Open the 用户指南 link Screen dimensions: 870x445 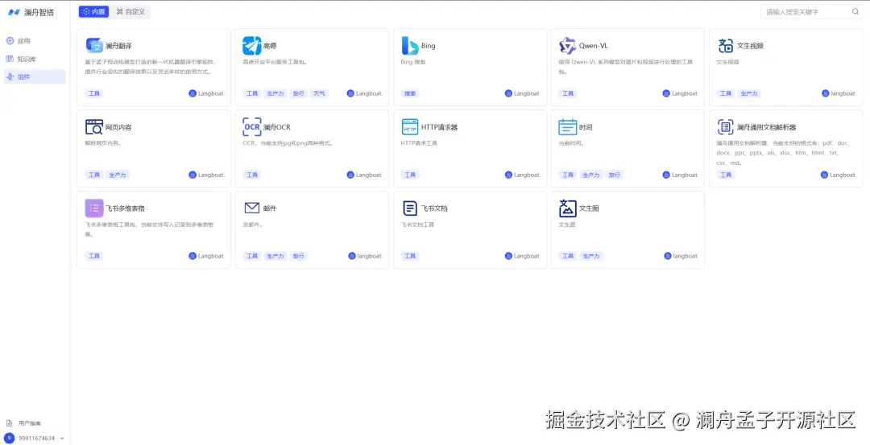click(x=30, y=423)
